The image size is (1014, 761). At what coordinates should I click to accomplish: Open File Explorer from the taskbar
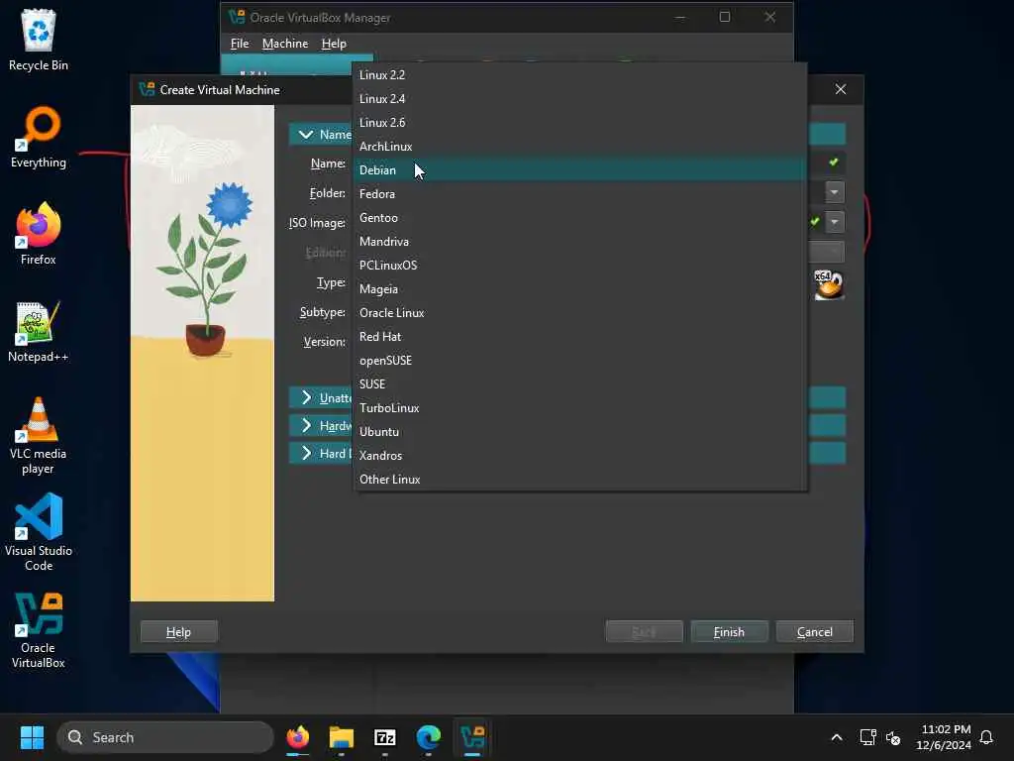pos(342,737)
